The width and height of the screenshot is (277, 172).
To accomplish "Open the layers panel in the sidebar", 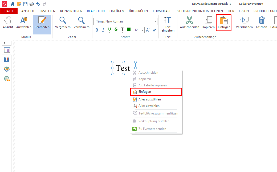I will pyautogui.click(x=7, y=69).
